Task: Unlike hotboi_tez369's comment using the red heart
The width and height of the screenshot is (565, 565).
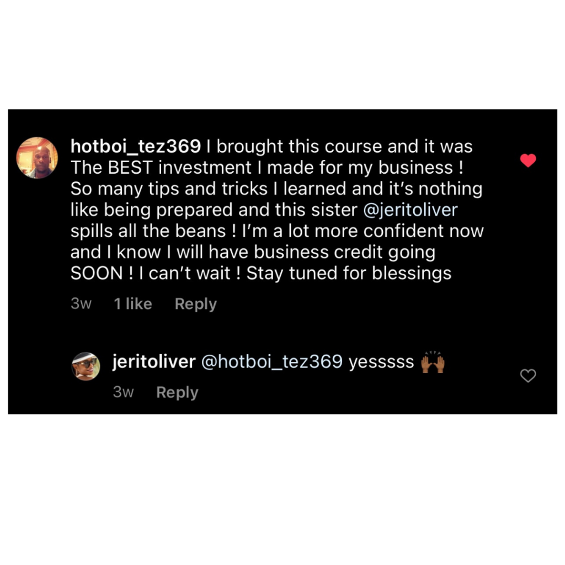Action: 528,161
